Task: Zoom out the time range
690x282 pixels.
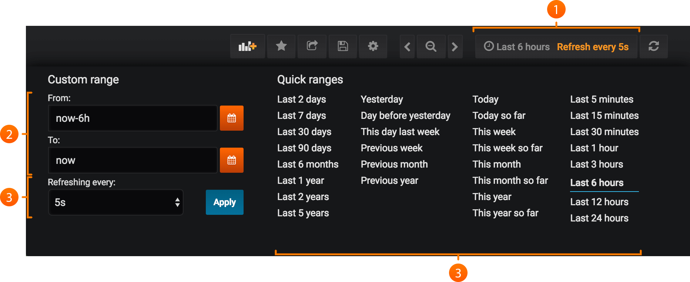Action: tap(431, 47)
